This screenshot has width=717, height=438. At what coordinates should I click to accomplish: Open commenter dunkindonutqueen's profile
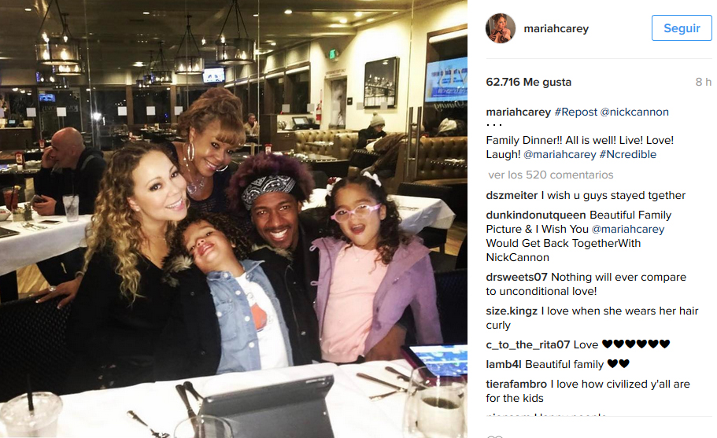point(536,215)
